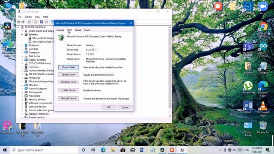Open the File menu in Device Manager

pos(20,17)
